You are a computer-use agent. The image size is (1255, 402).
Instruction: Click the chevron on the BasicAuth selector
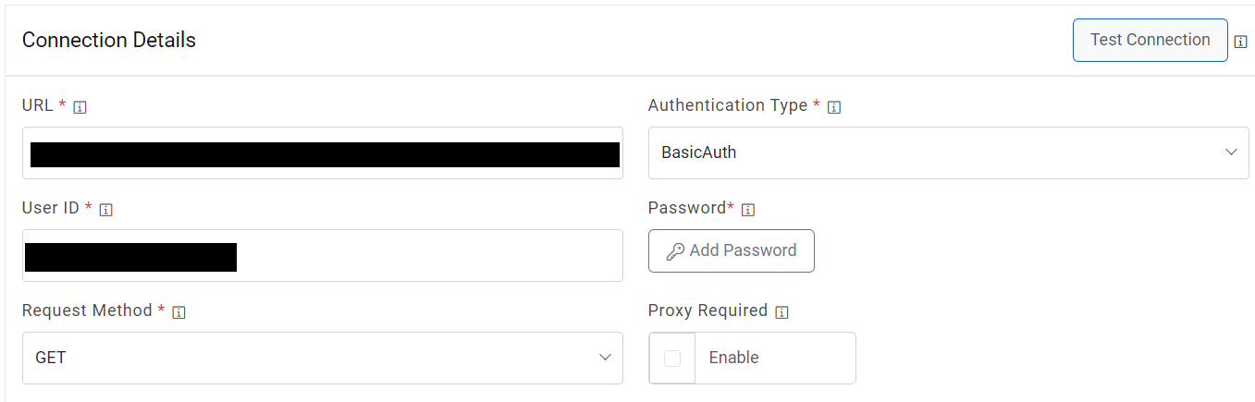click(1231, 152)
